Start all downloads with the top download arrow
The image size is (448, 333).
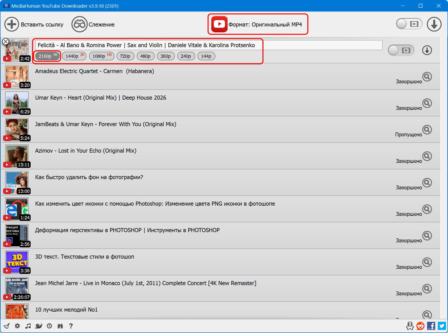pyautogui.click(x=434, y=24)
